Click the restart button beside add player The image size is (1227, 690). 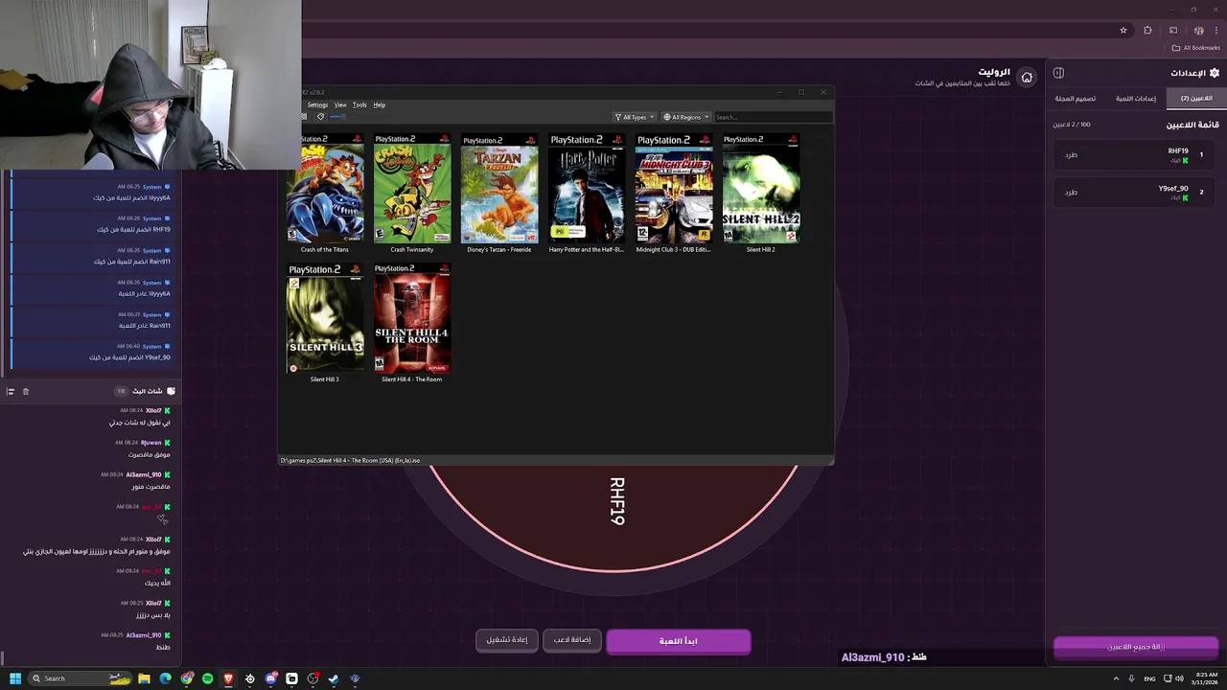pos(506,640)
